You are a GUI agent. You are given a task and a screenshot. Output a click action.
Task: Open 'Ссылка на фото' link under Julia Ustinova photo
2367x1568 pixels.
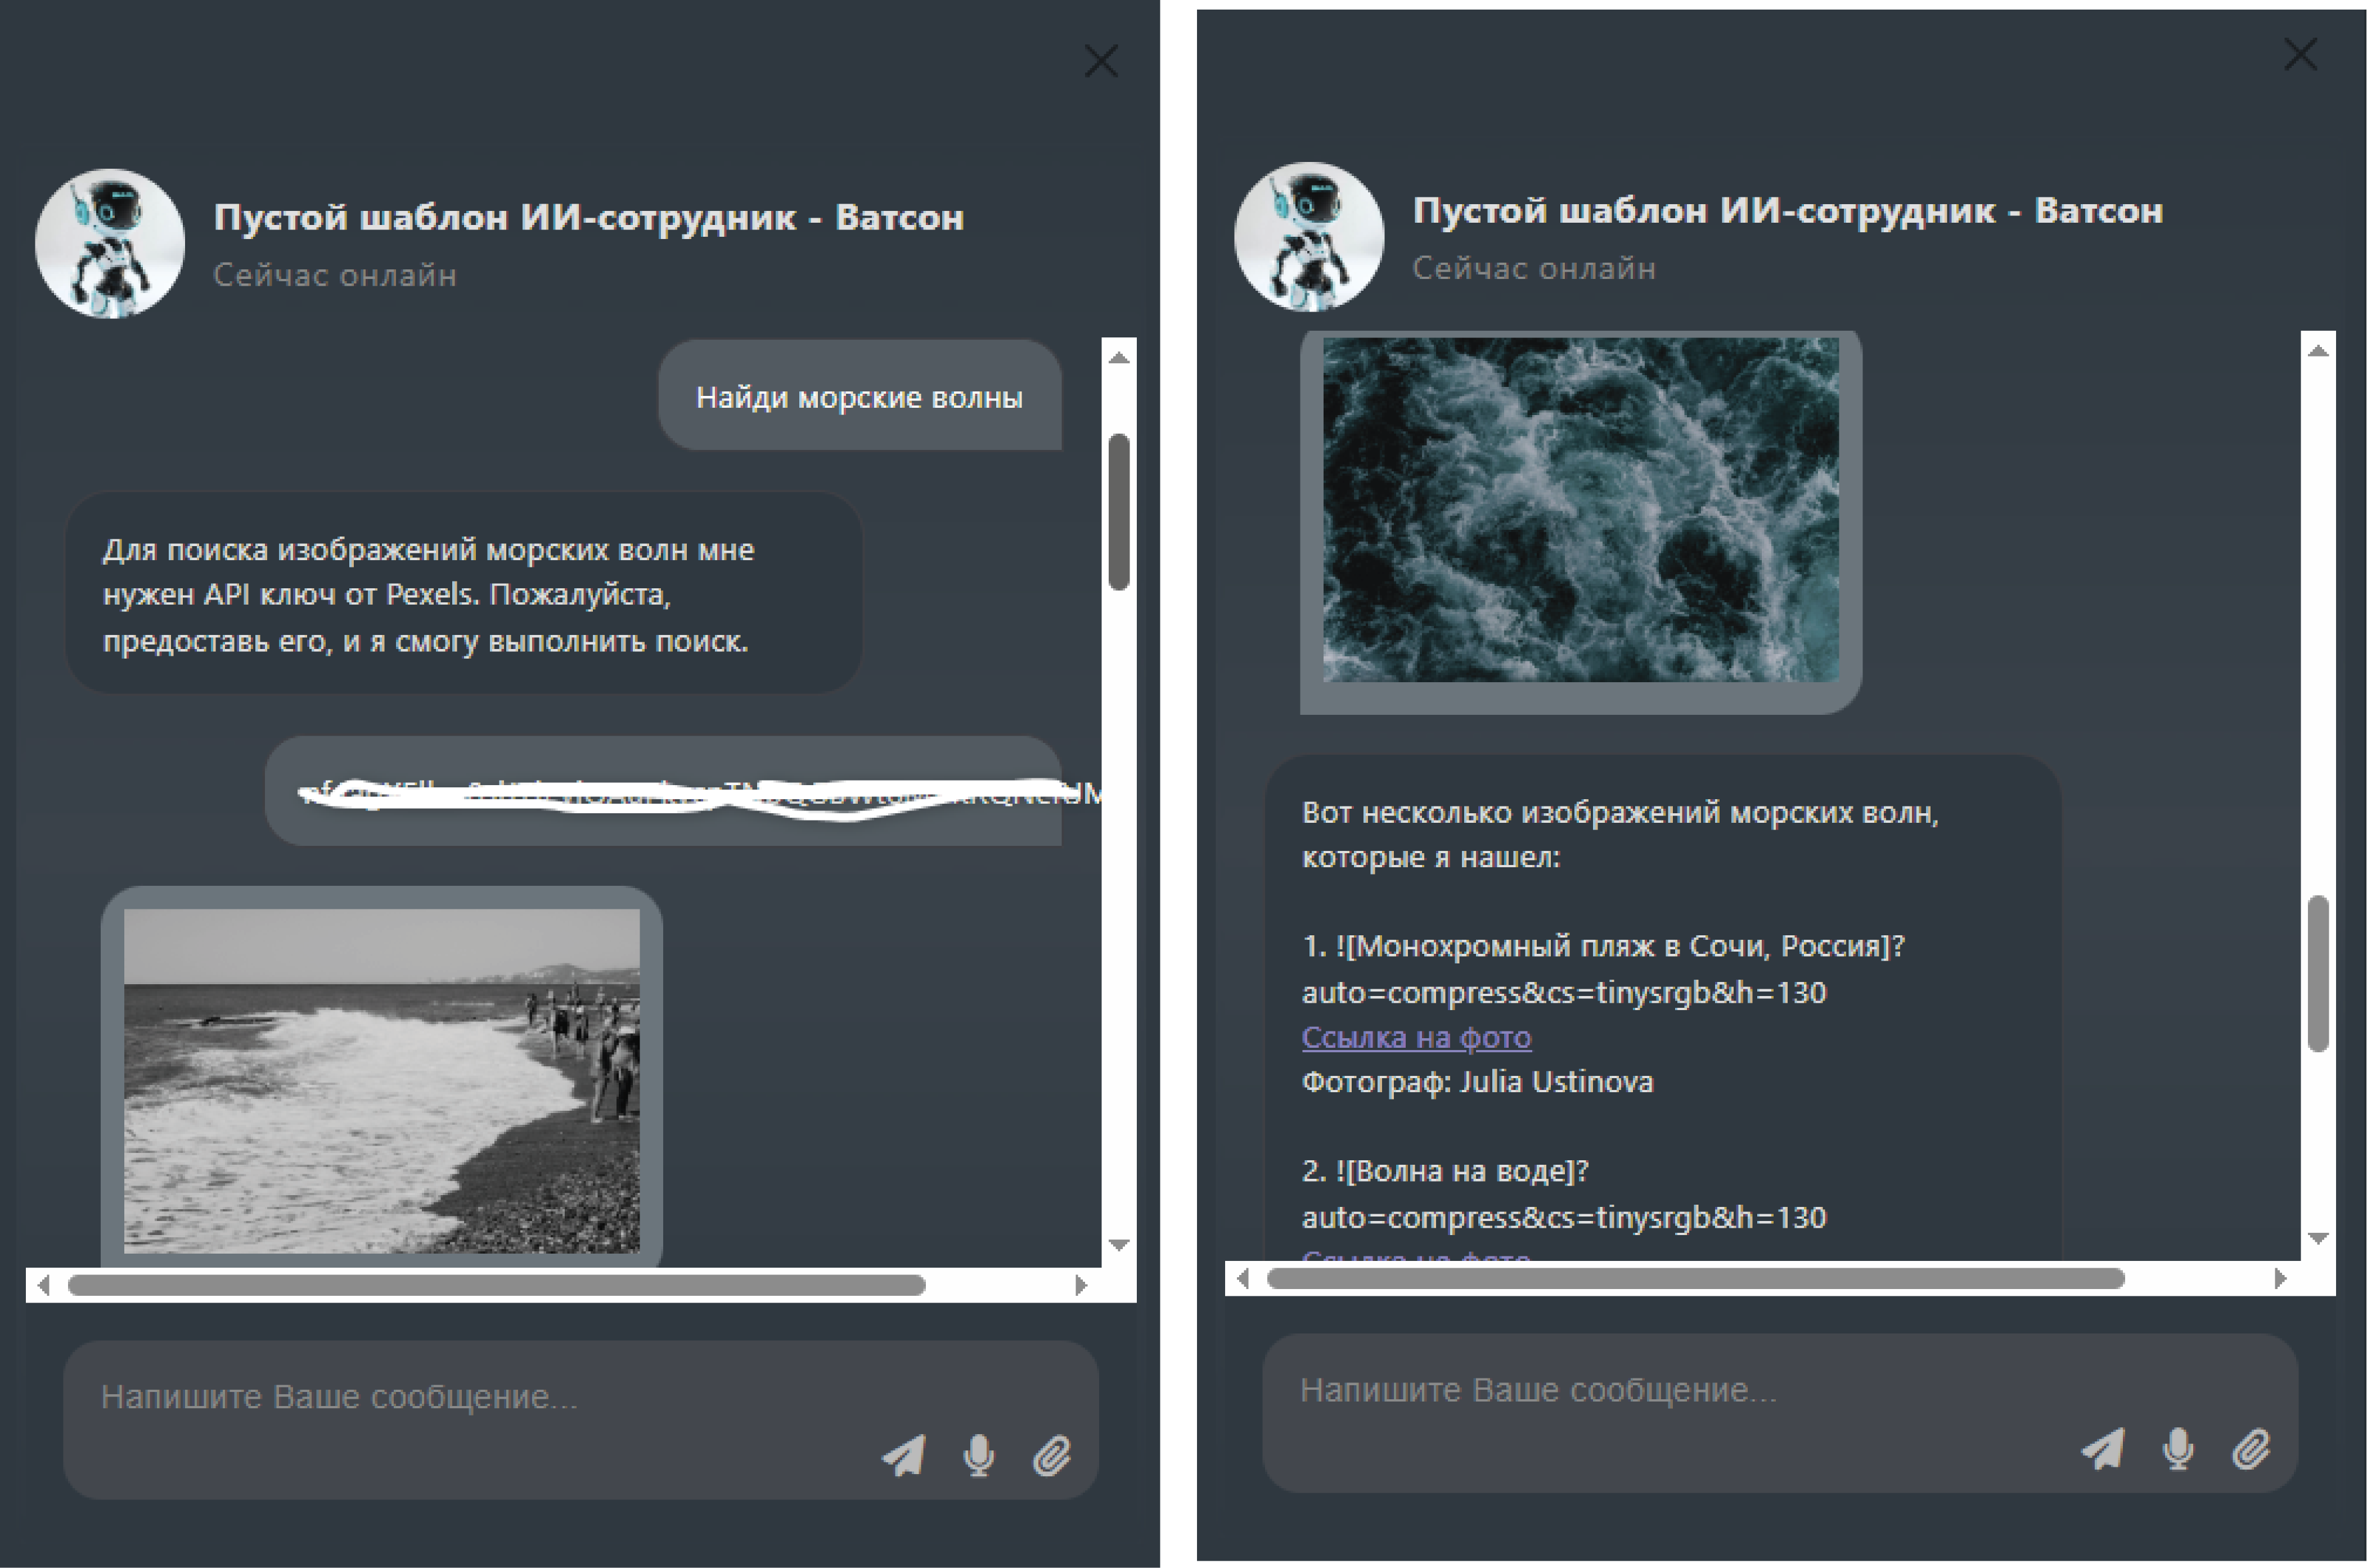[x=1416, y=1037]
